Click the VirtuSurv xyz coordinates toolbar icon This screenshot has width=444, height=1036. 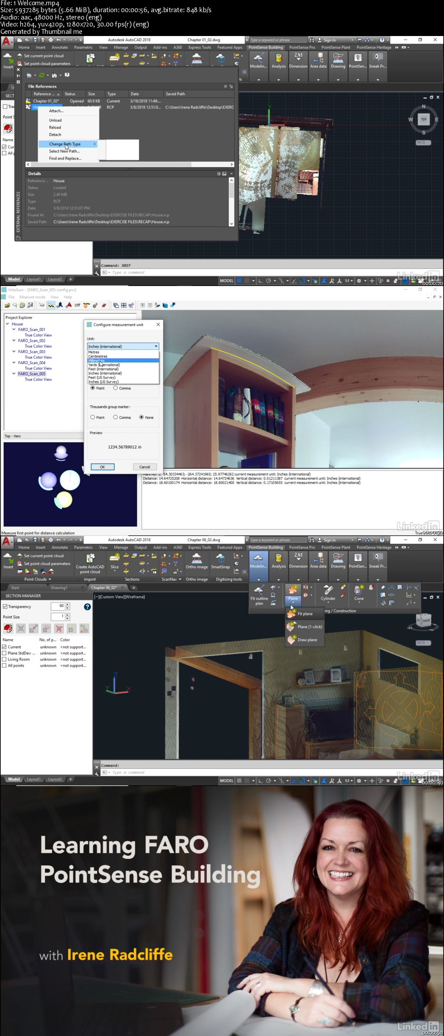tap(42, 305)
